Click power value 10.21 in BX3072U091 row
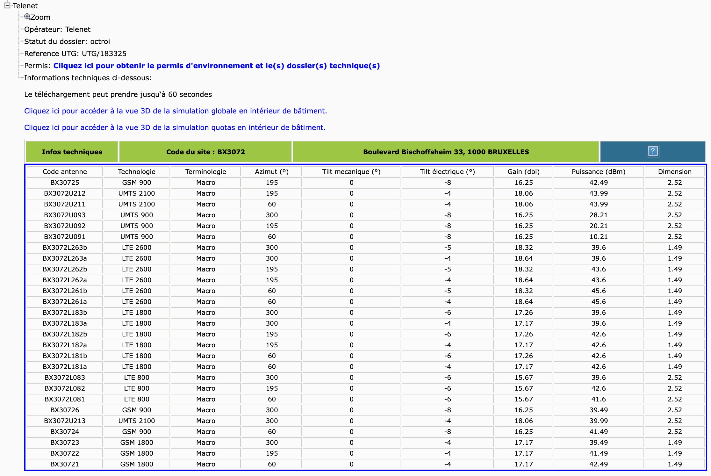Image resolution: width=711 pixels, height=476 pixels. (599, 237)
